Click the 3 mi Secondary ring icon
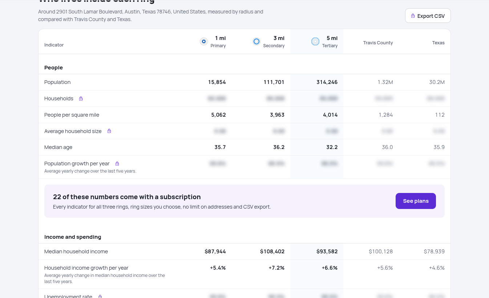The width and height of the screenshot is (489, 298). (256, 41)
